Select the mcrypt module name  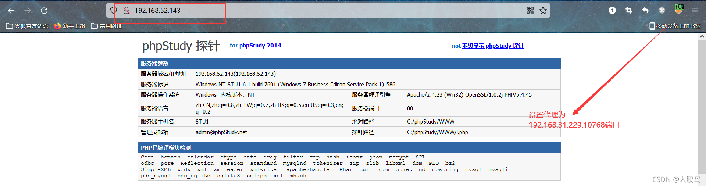[399, 157]
